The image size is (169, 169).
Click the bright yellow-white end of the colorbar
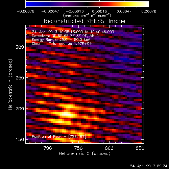coord(146,4)
